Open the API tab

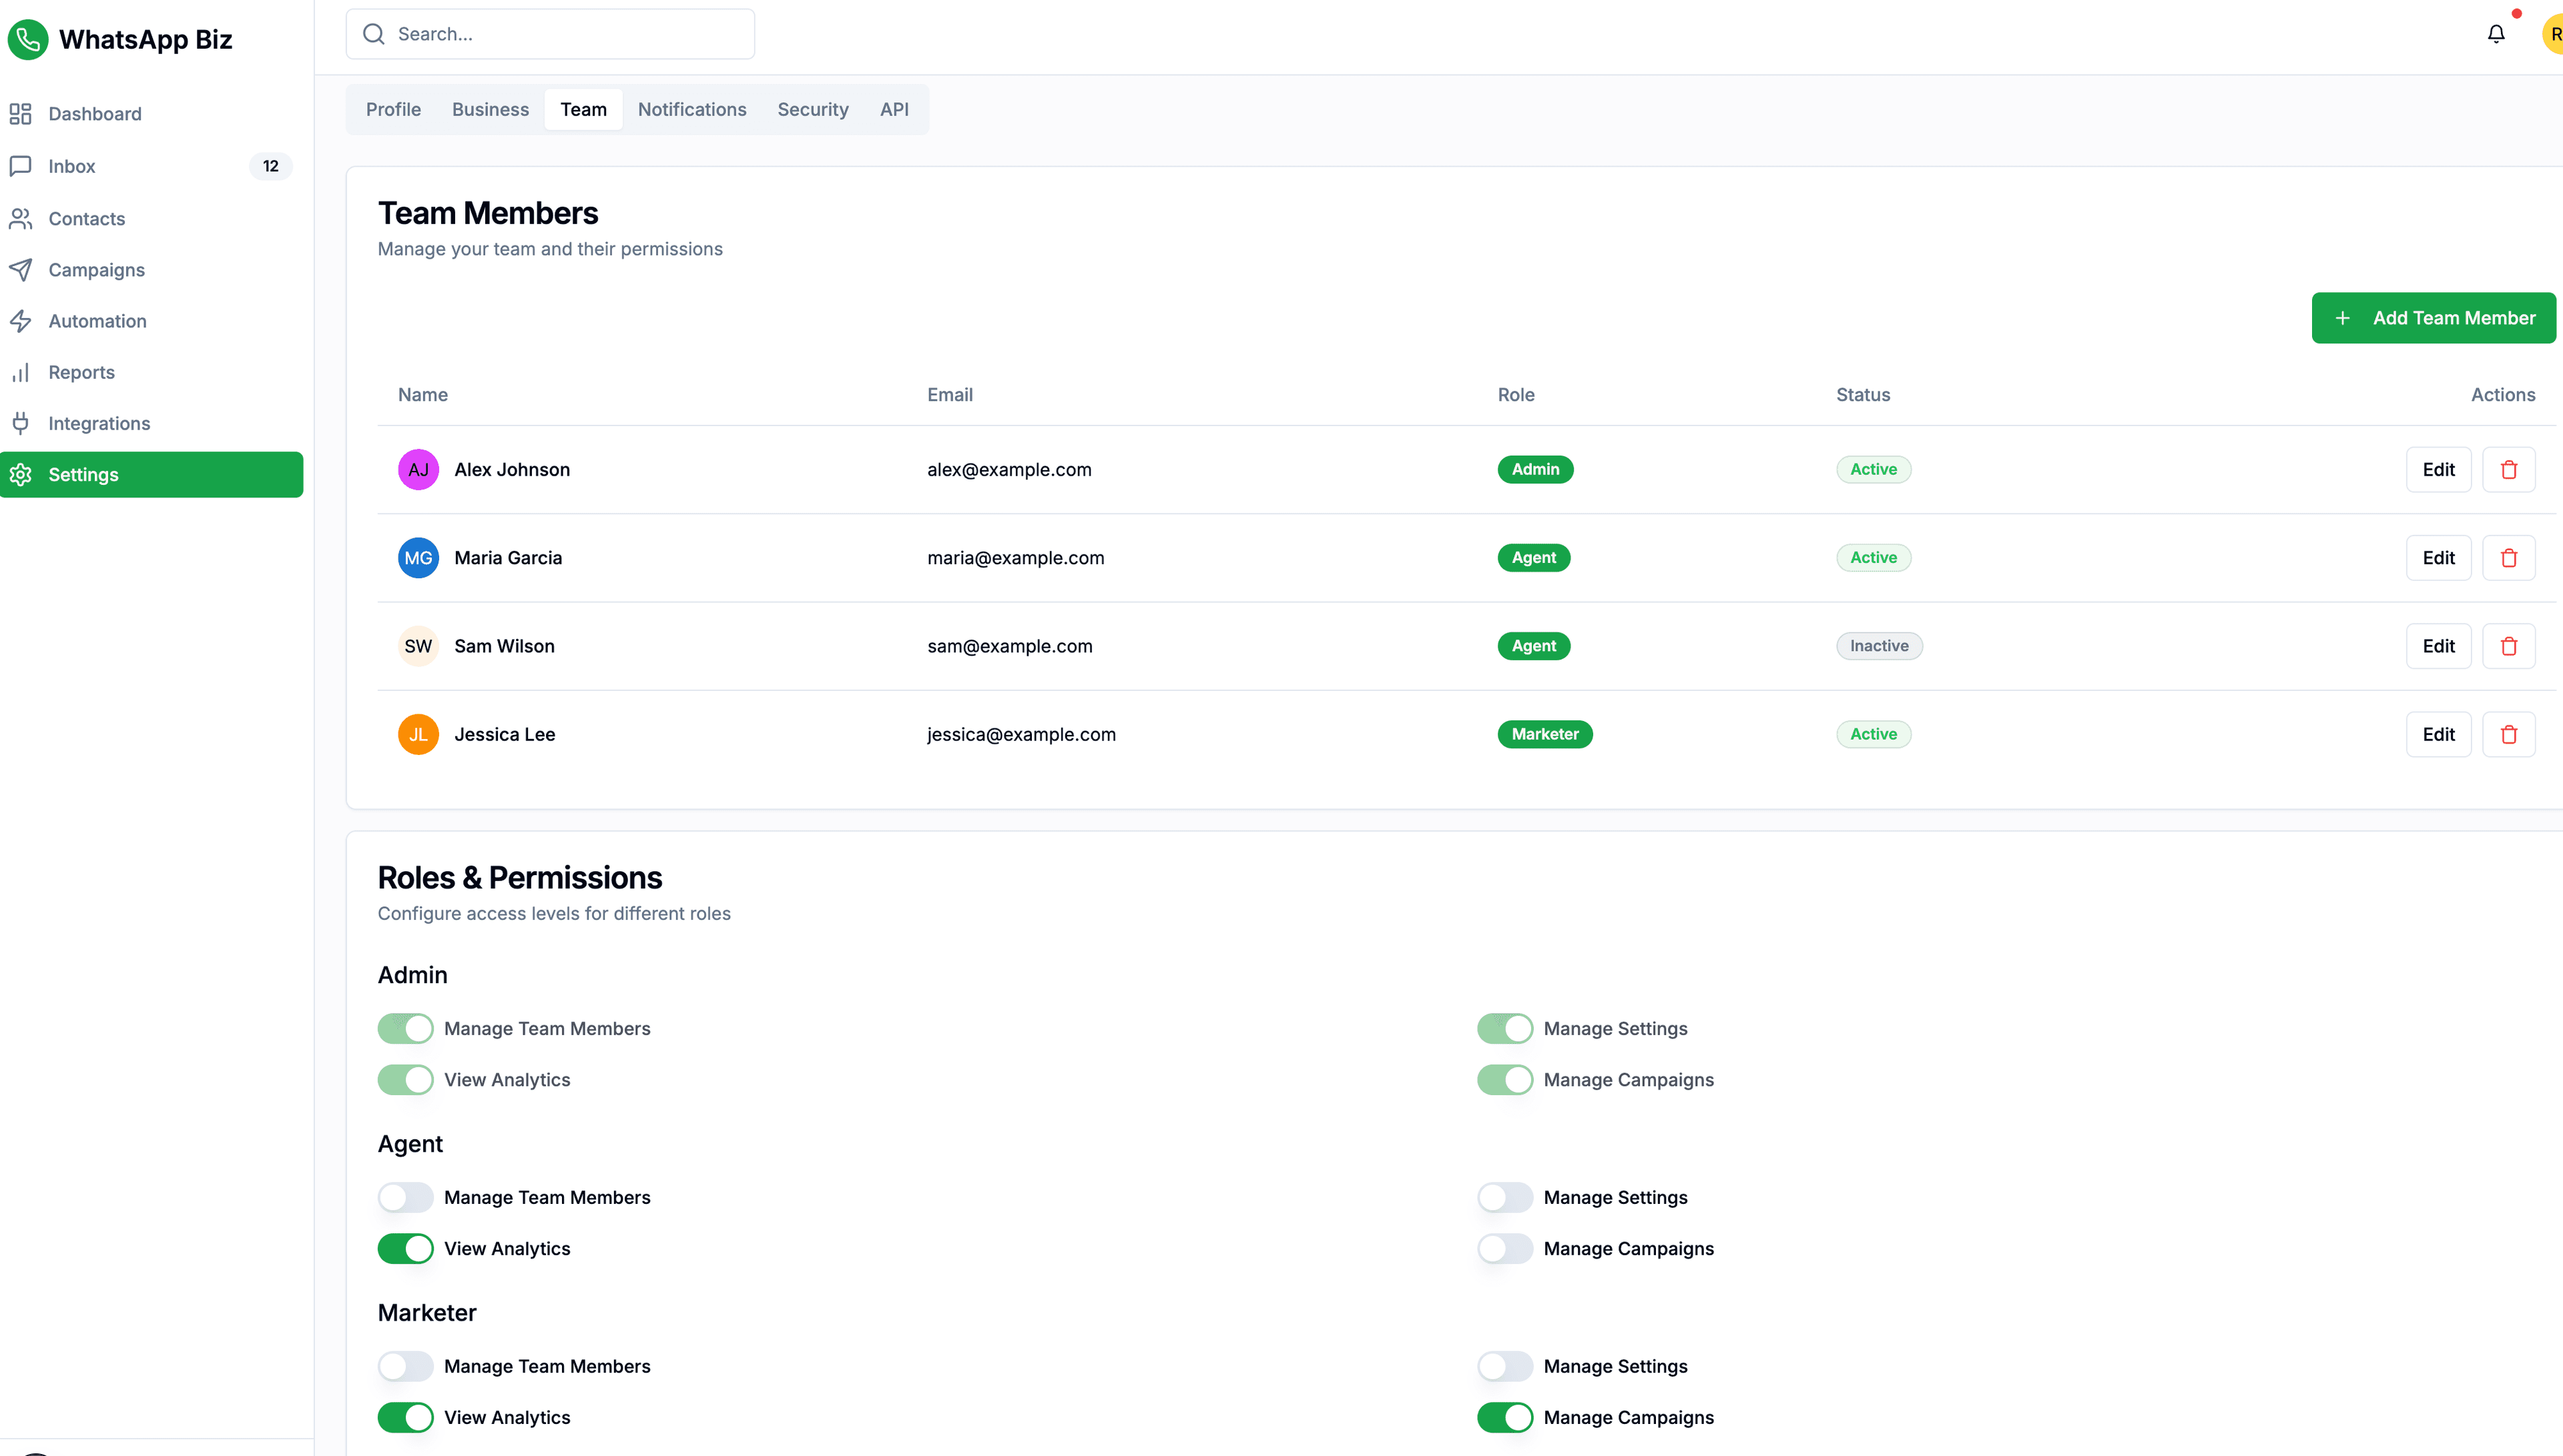click(894, 109)
